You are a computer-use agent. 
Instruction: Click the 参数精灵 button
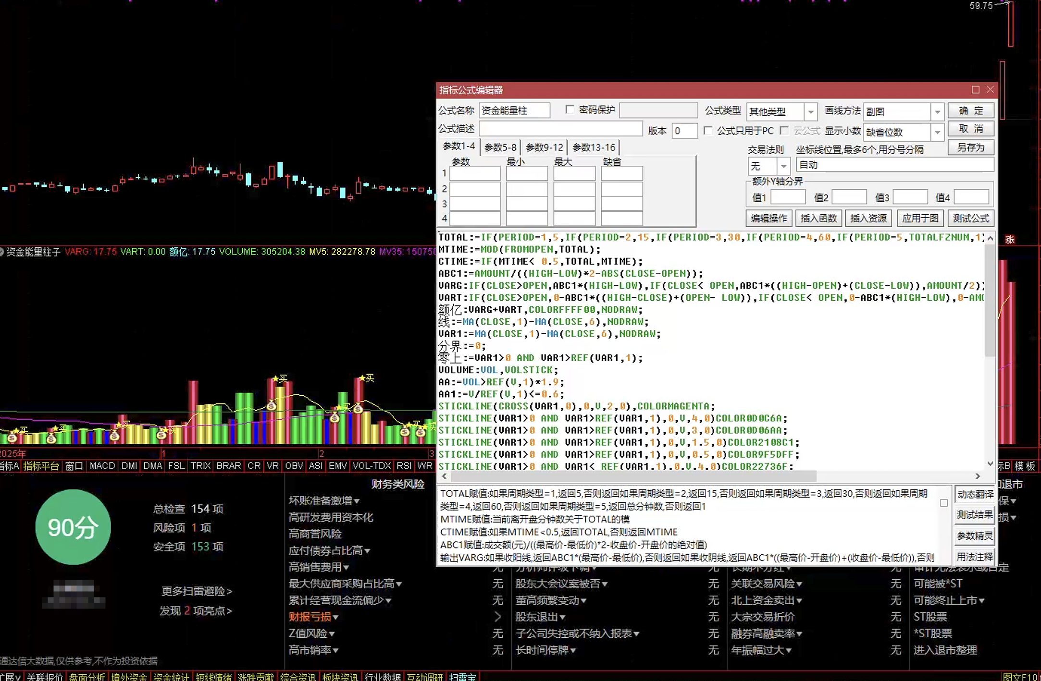click(x=975, y=536)
